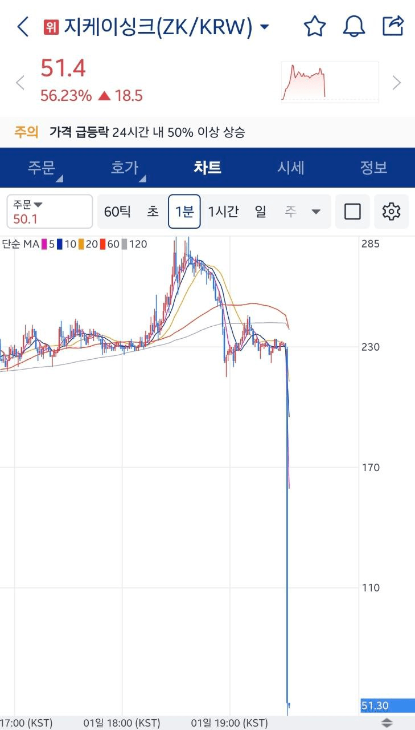Open price alert bell icon

(x=354, y=26)
